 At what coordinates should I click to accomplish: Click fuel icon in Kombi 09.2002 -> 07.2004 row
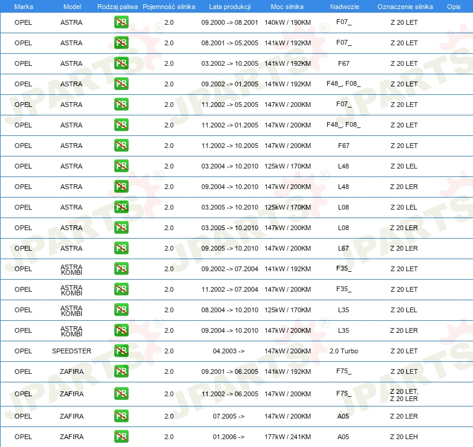121,269
